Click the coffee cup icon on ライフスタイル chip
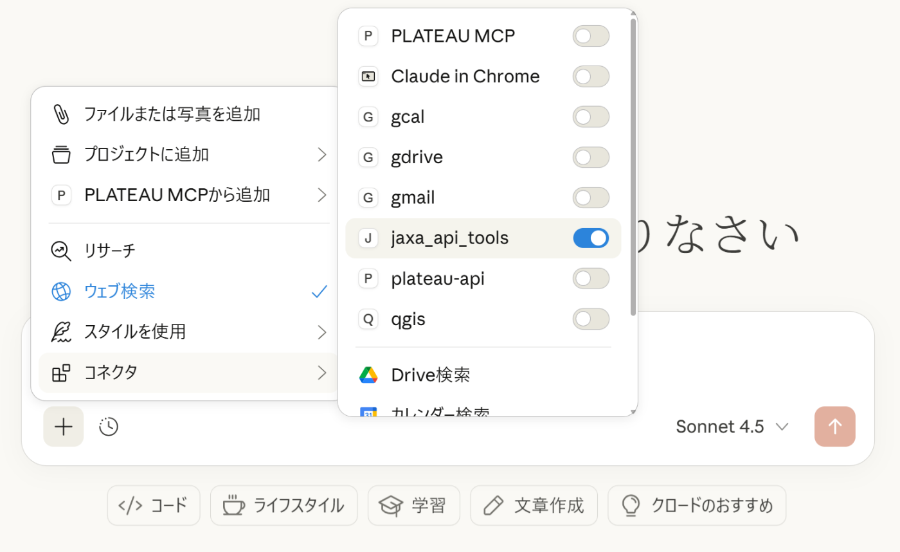This screenshot has width=900, height=552. (x=234, y=506)
